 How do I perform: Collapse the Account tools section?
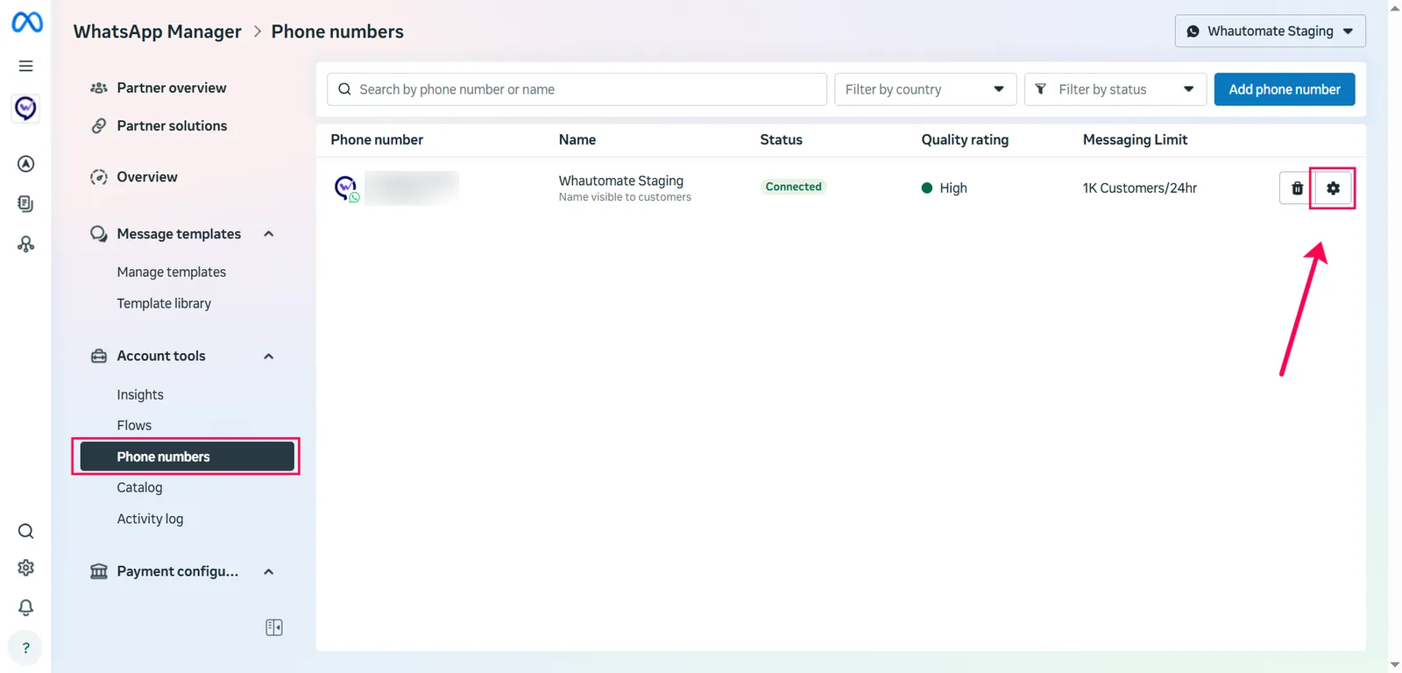(x=269, y=356)
